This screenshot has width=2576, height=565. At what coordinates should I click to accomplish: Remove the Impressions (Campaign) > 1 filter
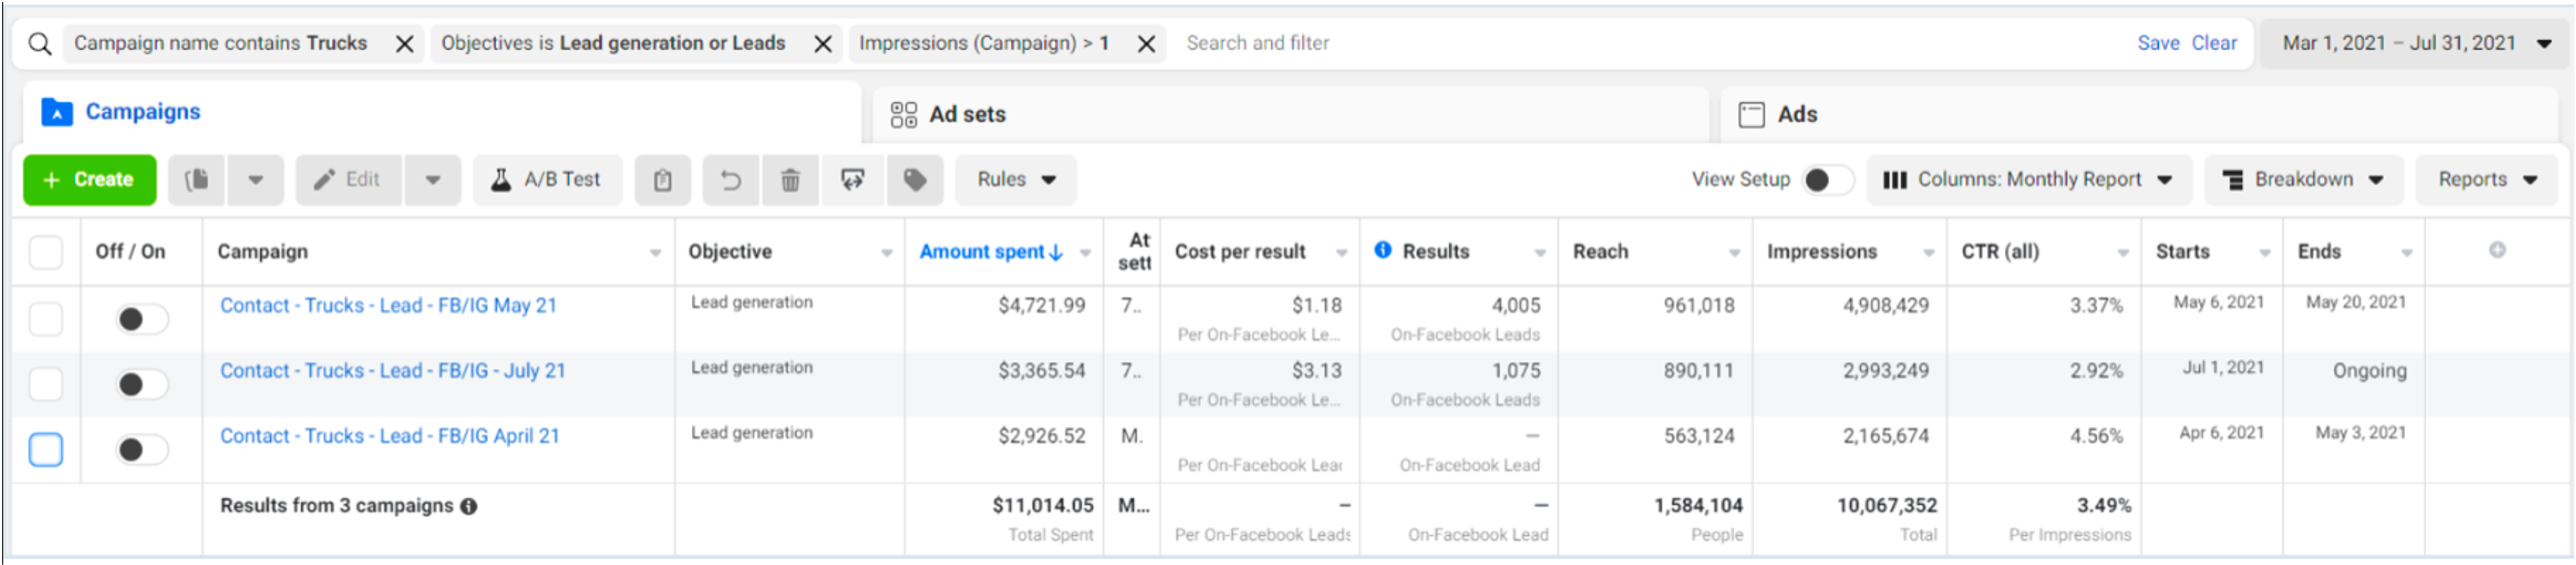(1147, 44)
